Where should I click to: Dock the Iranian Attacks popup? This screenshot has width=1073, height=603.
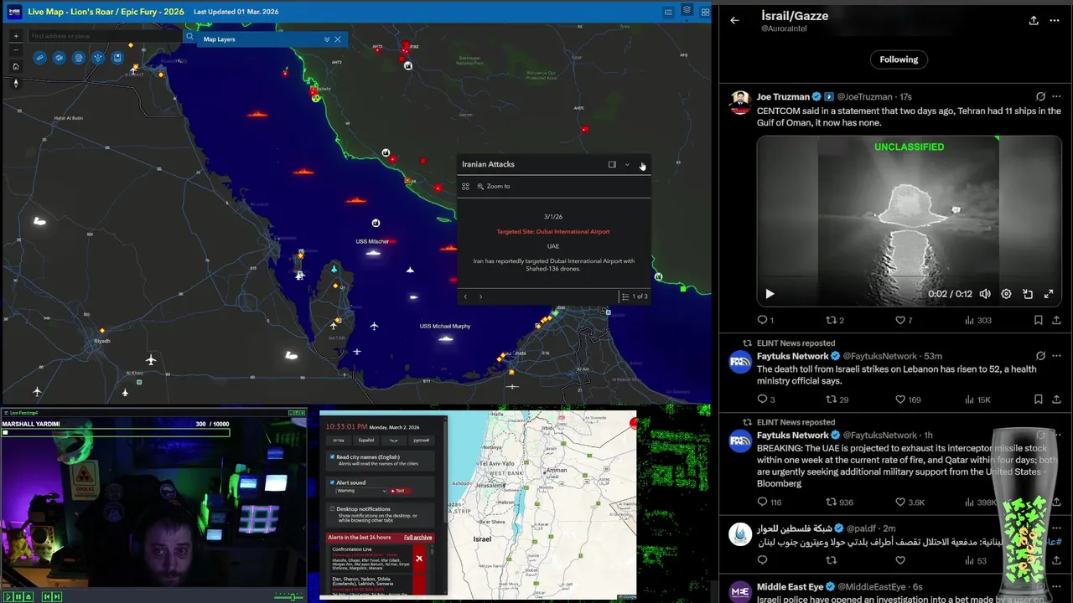tap(612, 164)
